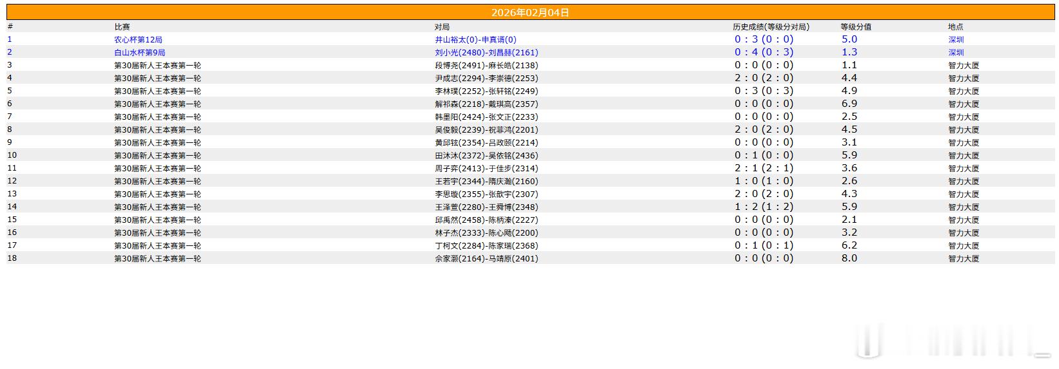
Task: Select the 田沐沐(2372)-吴依铭(2436) pairing
Action: pos(486,155)
